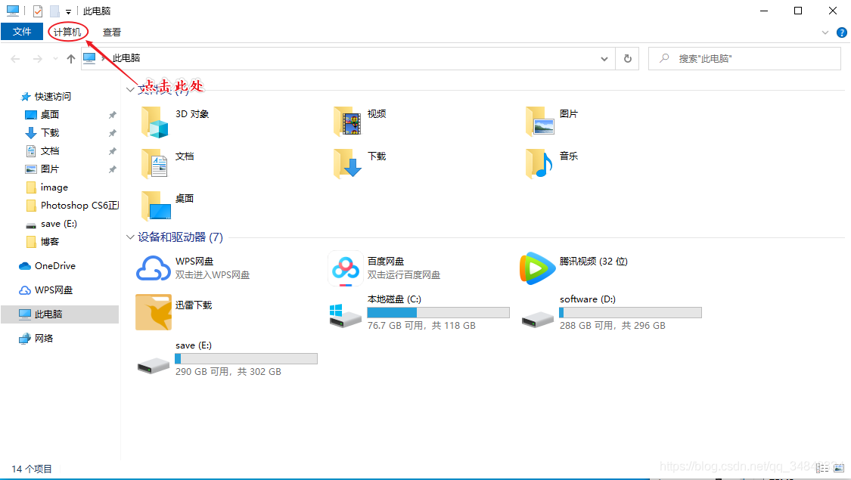
Task: Open the 腾讯视频 (32 位) icon
Action: (x=537, y=268)
